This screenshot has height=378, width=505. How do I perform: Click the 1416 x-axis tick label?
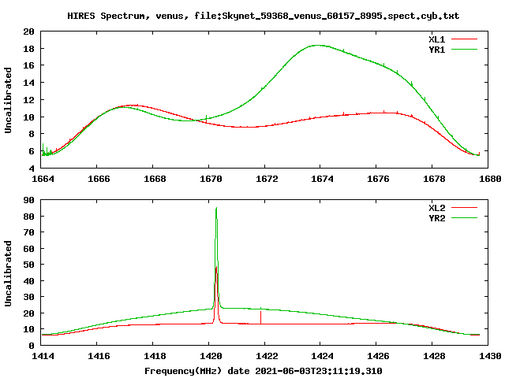pos(99,356)
